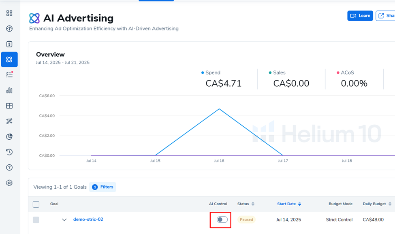Open the history clock-arrow icon

[9, 152]
